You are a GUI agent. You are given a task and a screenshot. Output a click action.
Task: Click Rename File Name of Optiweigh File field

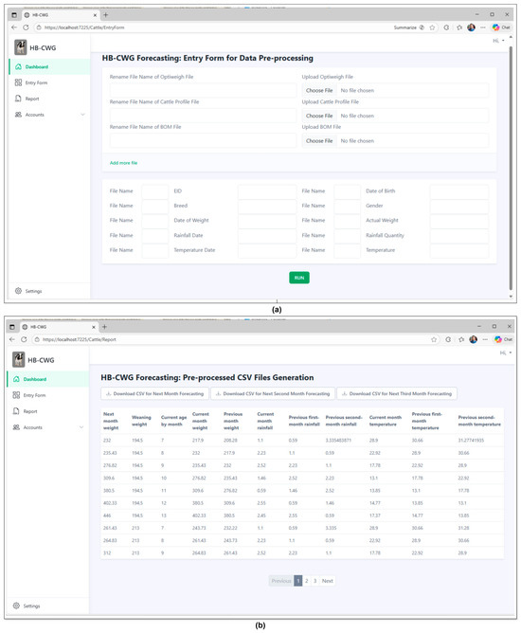pyautogui.click(x=203, y=90)
